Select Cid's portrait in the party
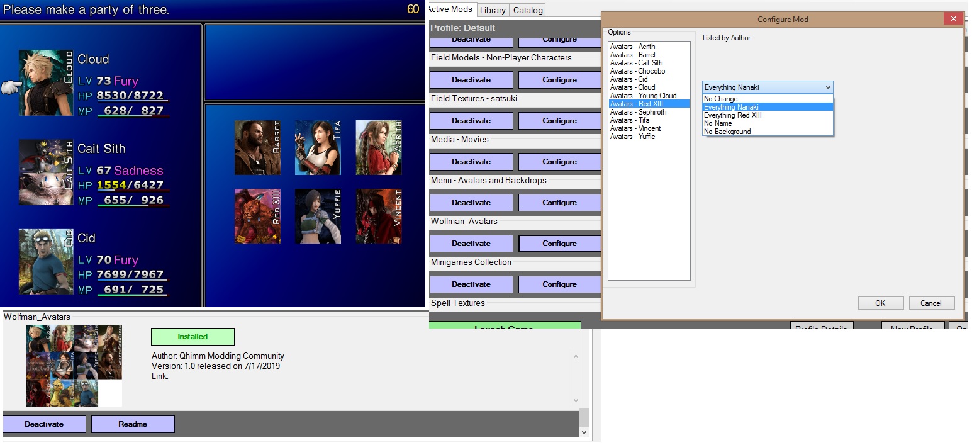The width and height of the screenshot is (972, 445). tap(46, 261)
